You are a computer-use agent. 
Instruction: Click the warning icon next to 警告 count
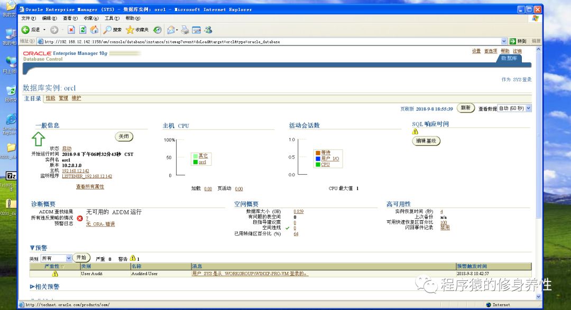click(133, 258)
